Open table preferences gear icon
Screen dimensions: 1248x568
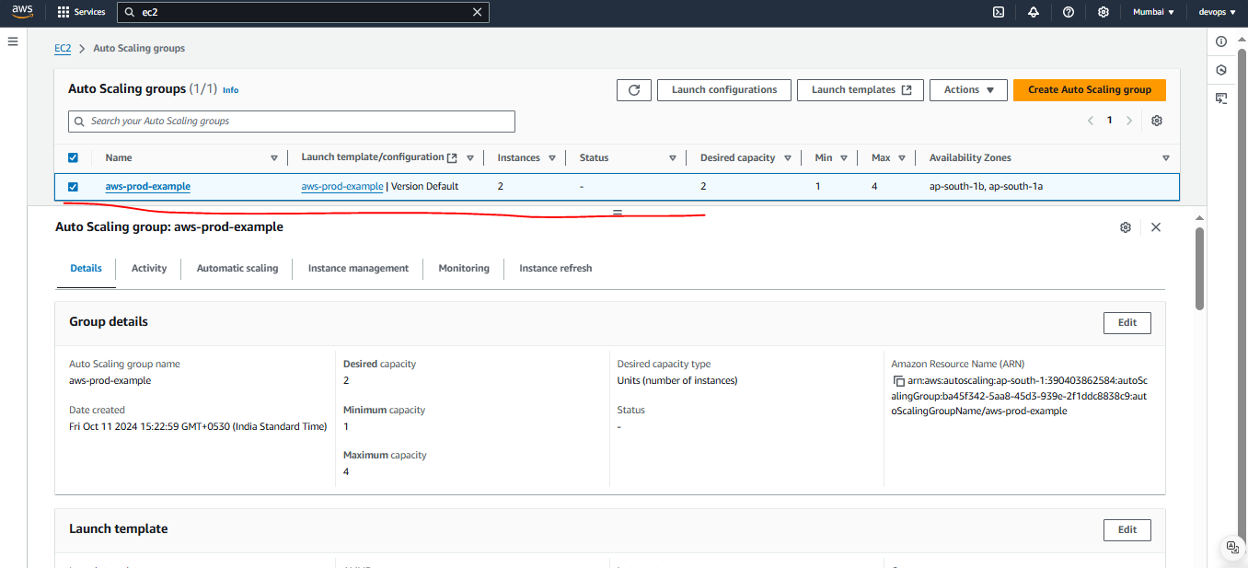[x=1157, y=121]
